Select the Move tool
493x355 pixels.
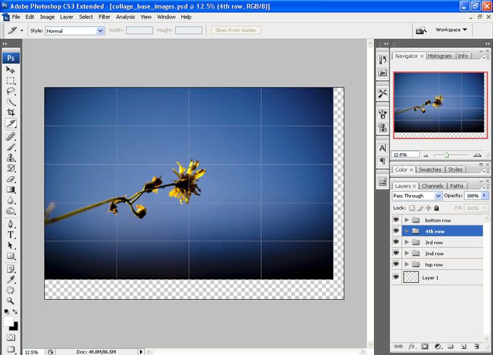[x=11, y=70]
